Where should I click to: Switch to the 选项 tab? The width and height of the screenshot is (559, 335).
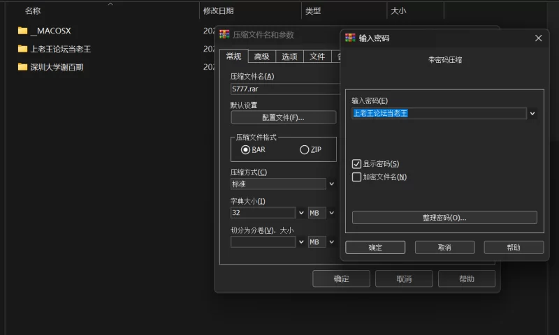click(289, 57)
